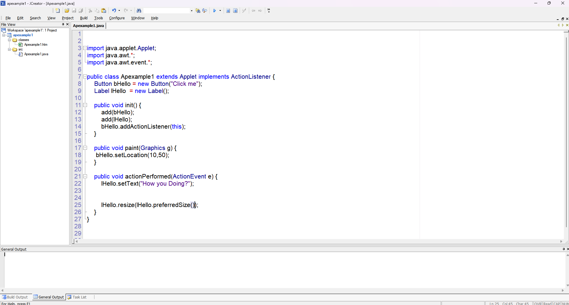Run the project with the blue play icon

tap(214, 11)
